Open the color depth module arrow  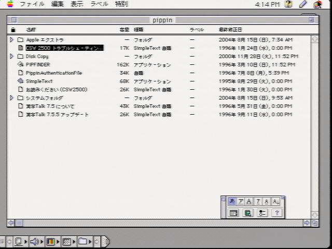pyautogui.click(x=58, y=241)
